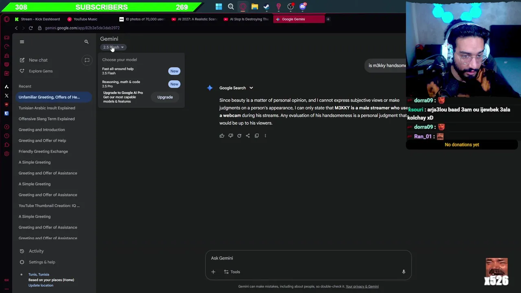Viewport: 521px width, 293px height.
Task: Click the Upgrade button
Action: (165, 97)
